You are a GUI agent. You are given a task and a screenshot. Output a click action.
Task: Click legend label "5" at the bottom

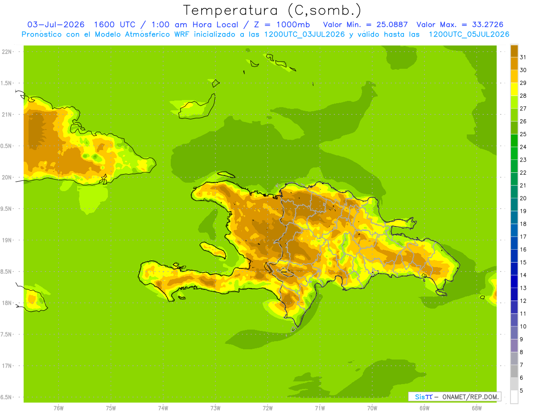pyautogui.click(x=522, y=390)
